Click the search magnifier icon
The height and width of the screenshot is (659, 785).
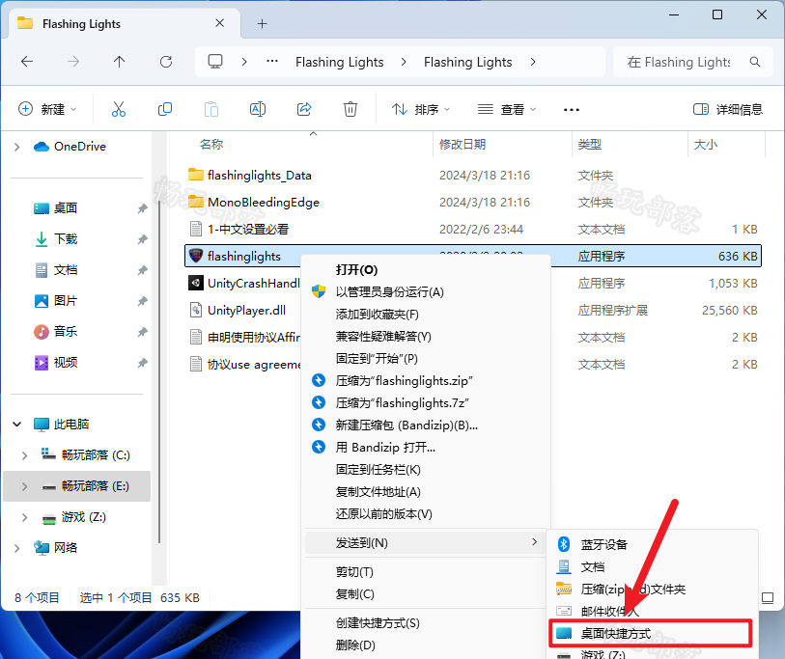[755, 62]
